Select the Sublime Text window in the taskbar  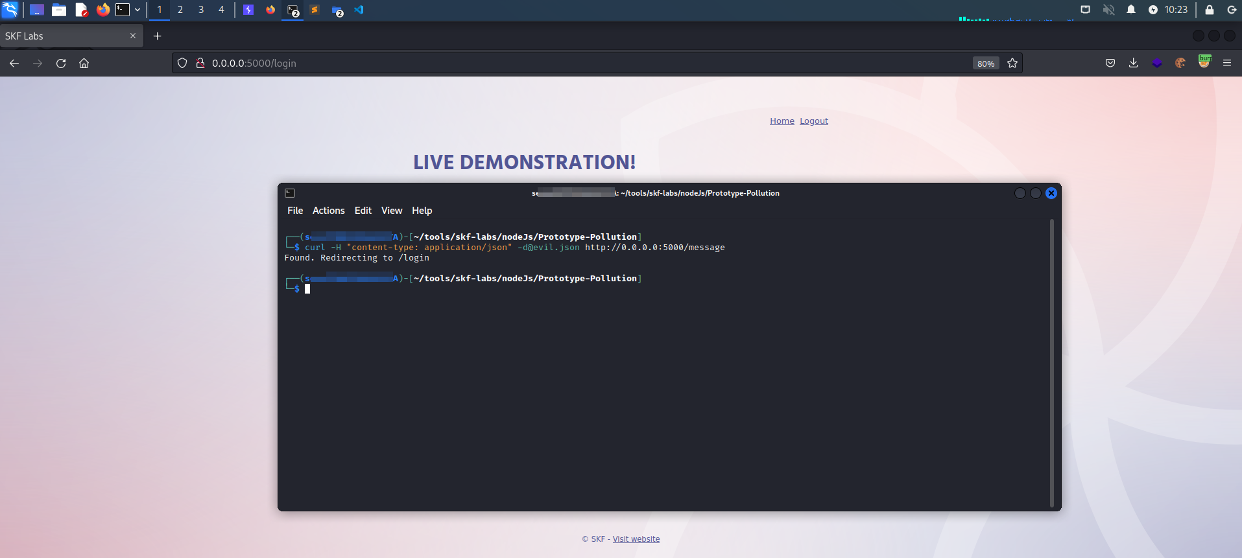coord(315,10)
